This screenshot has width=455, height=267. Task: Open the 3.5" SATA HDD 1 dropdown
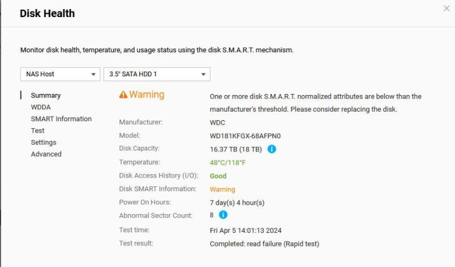click(x=157, y=74)
